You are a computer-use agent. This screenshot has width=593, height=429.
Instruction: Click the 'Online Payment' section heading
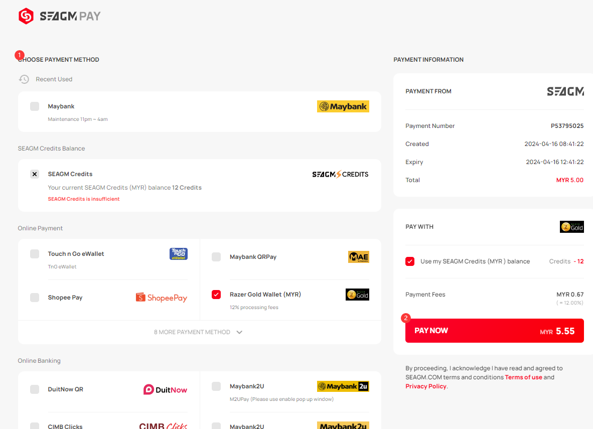(x=40, y=228)
